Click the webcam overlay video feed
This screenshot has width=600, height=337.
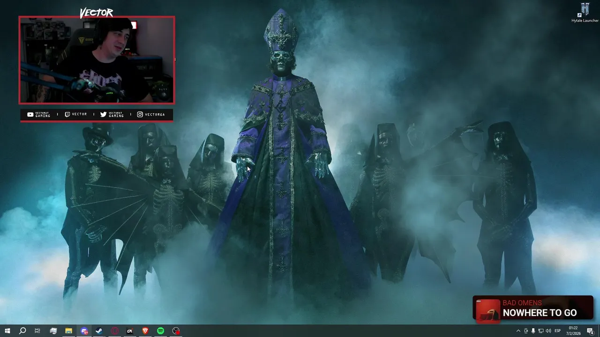(97, 60)
